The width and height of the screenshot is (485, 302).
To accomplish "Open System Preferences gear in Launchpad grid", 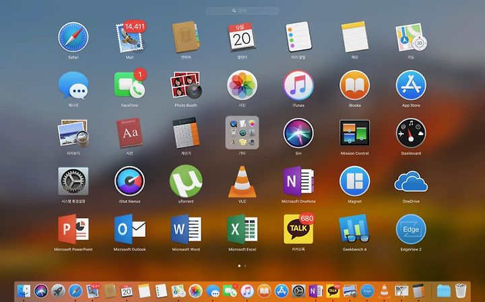I will click(x=73, y=181).
